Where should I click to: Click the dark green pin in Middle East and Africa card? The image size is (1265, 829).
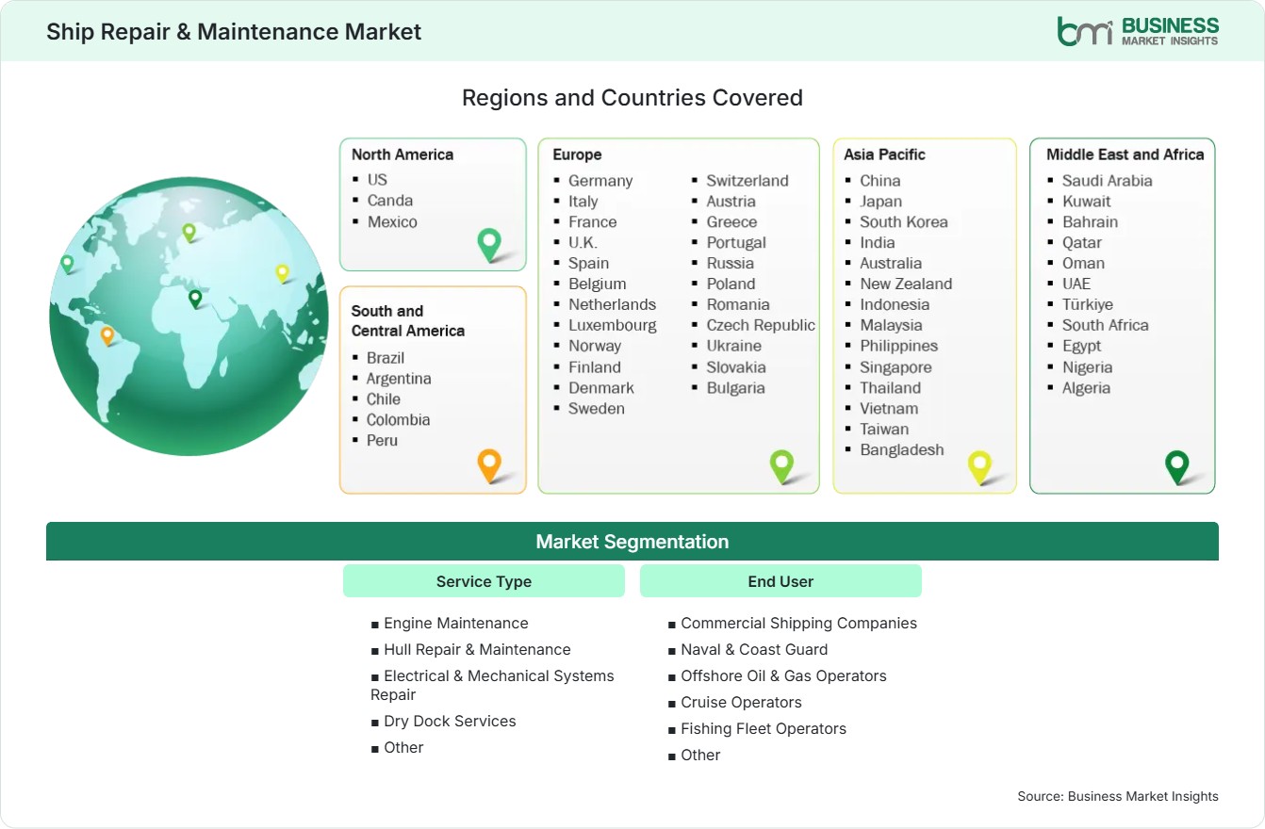(x=1177, y=466)
